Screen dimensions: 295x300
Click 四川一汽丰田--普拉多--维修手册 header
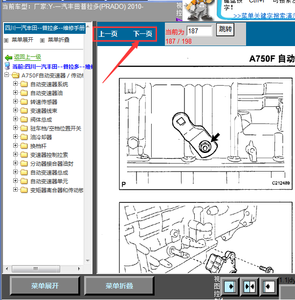(45, 28)
